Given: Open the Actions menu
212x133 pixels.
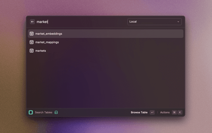Looking at the screenshot, I should click(165, 112).
